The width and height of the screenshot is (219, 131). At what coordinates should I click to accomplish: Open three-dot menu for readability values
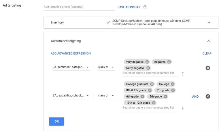[x=183, y=108]
